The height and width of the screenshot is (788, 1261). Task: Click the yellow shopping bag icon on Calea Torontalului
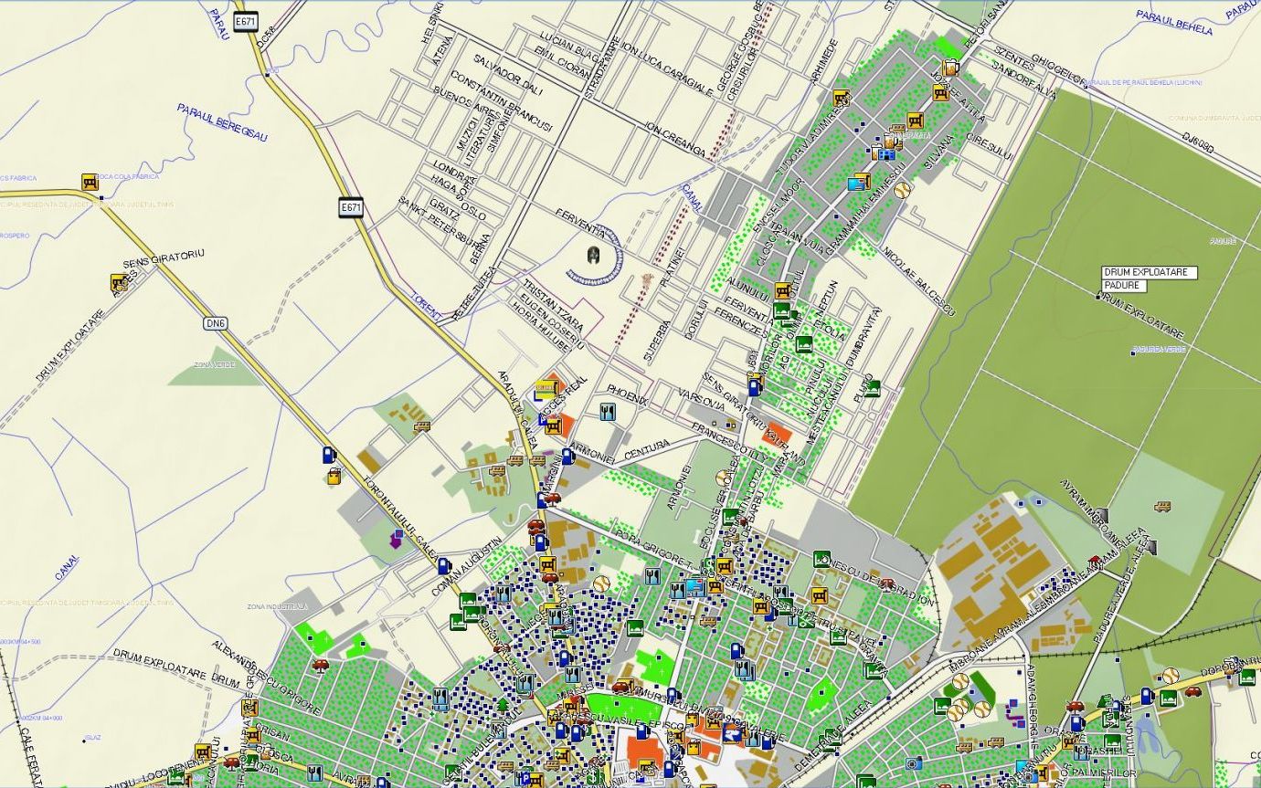tap(334, 475)
